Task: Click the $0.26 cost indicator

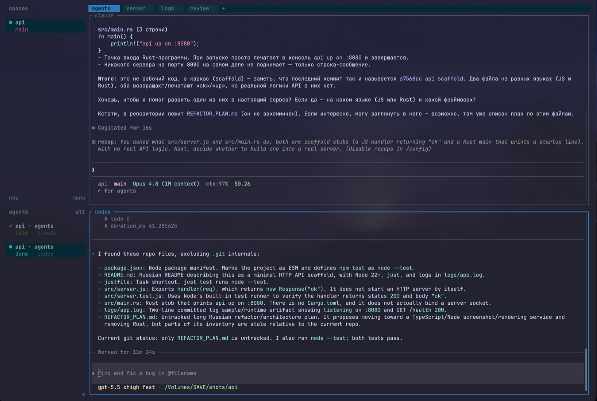Action: pyautogui.click(x=242, y=184)
